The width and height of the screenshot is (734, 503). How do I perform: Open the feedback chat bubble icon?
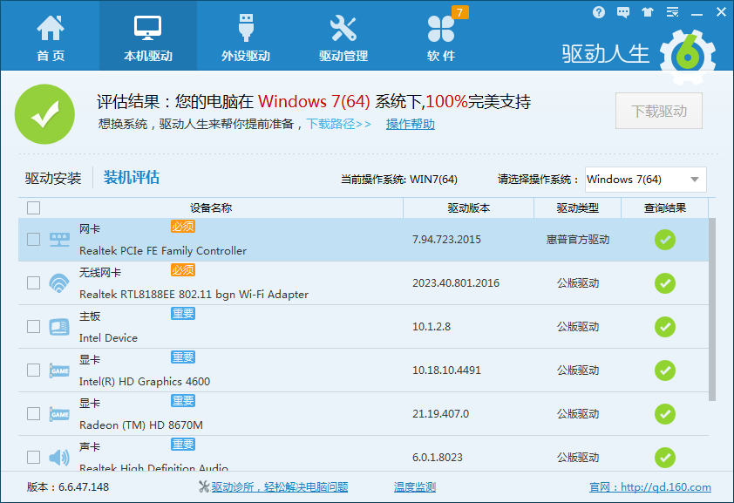coord(623,12)
